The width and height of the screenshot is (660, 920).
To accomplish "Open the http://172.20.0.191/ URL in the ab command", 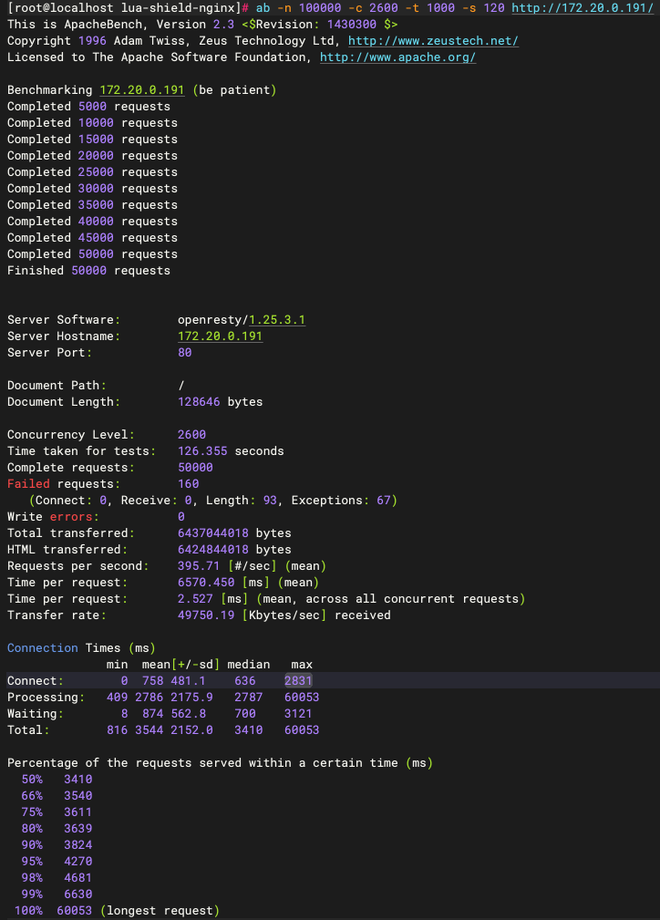I will tap(583, 8).
